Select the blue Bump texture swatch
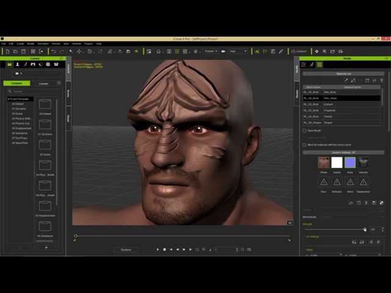 pos(350,162)
